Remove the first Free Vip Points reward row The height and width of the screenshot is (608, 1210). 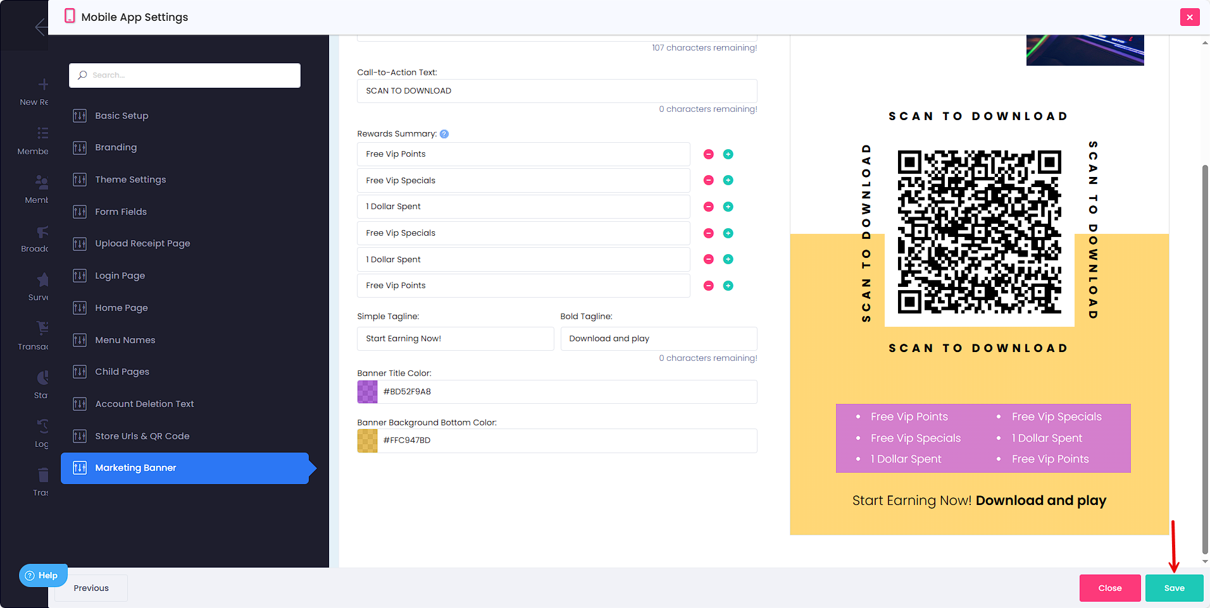709,154
